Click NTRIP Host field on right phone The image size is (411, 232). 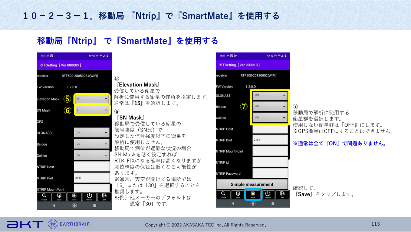click(x=270, y=129)
